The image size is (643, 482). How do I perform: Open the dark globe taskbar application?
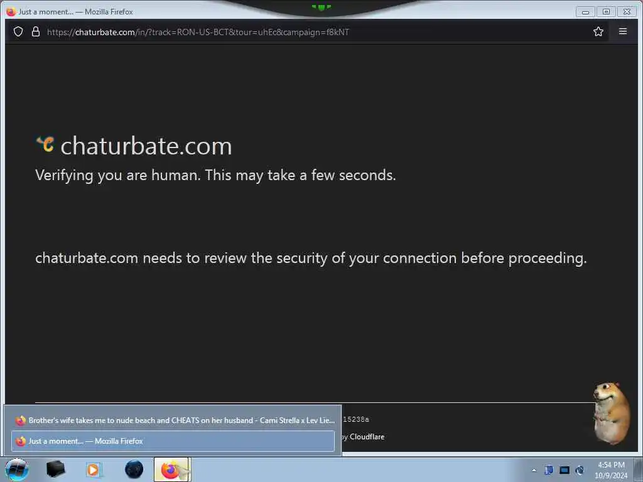(x=134, y=469)
